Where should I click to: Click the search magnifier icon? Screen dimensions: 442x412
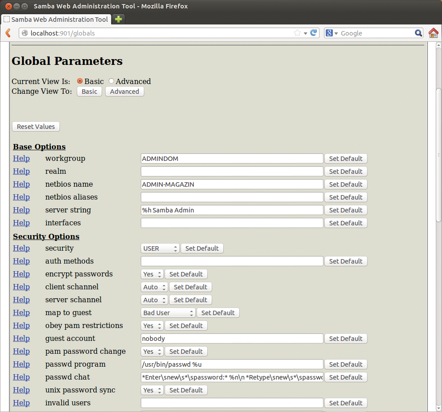[x=418, y=33]
